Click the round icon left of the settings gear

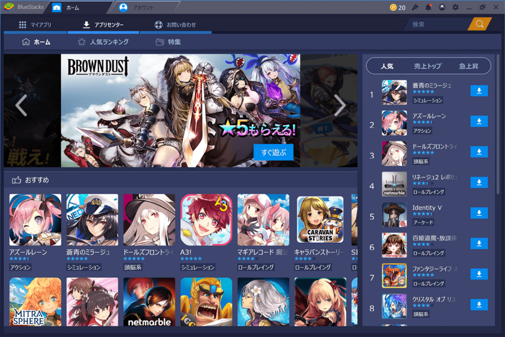coord(442,7)
